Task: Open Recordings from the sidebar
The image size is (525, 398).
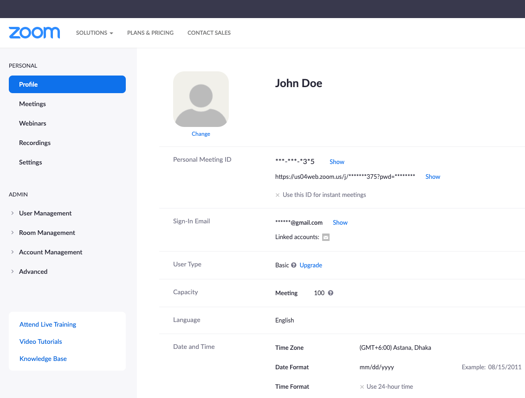Action: [x=35, y=143]
